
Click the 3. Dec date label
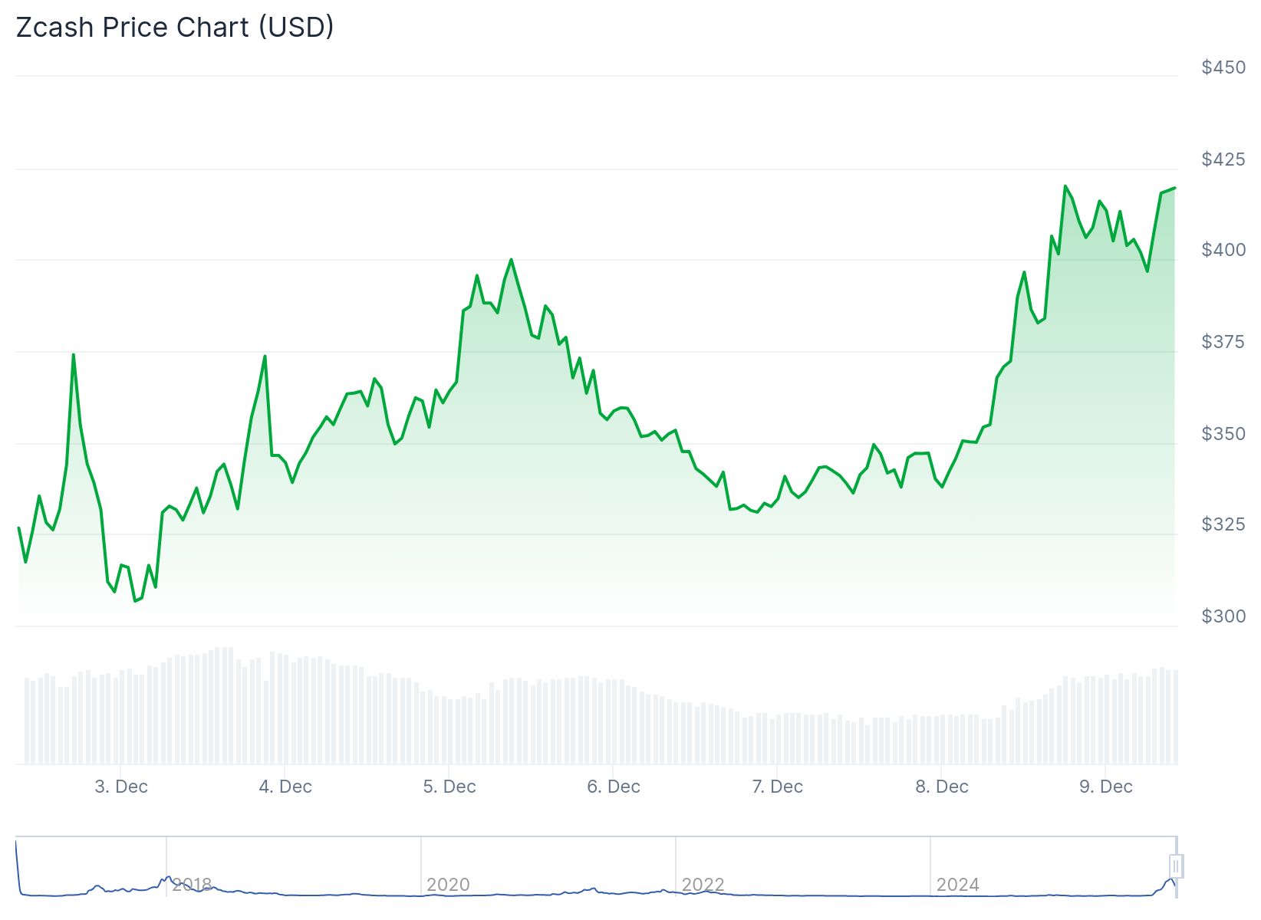click(121, 787)
